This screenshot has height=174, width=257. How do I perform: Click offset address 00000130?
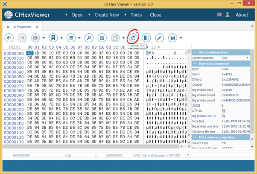(x=14, y=142)
